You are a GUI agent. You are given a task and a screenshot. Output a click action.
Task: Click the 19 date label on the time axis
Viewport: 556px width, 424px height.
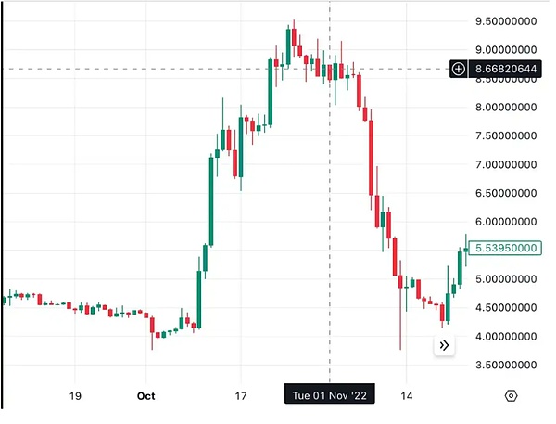(x=76, y=395)
